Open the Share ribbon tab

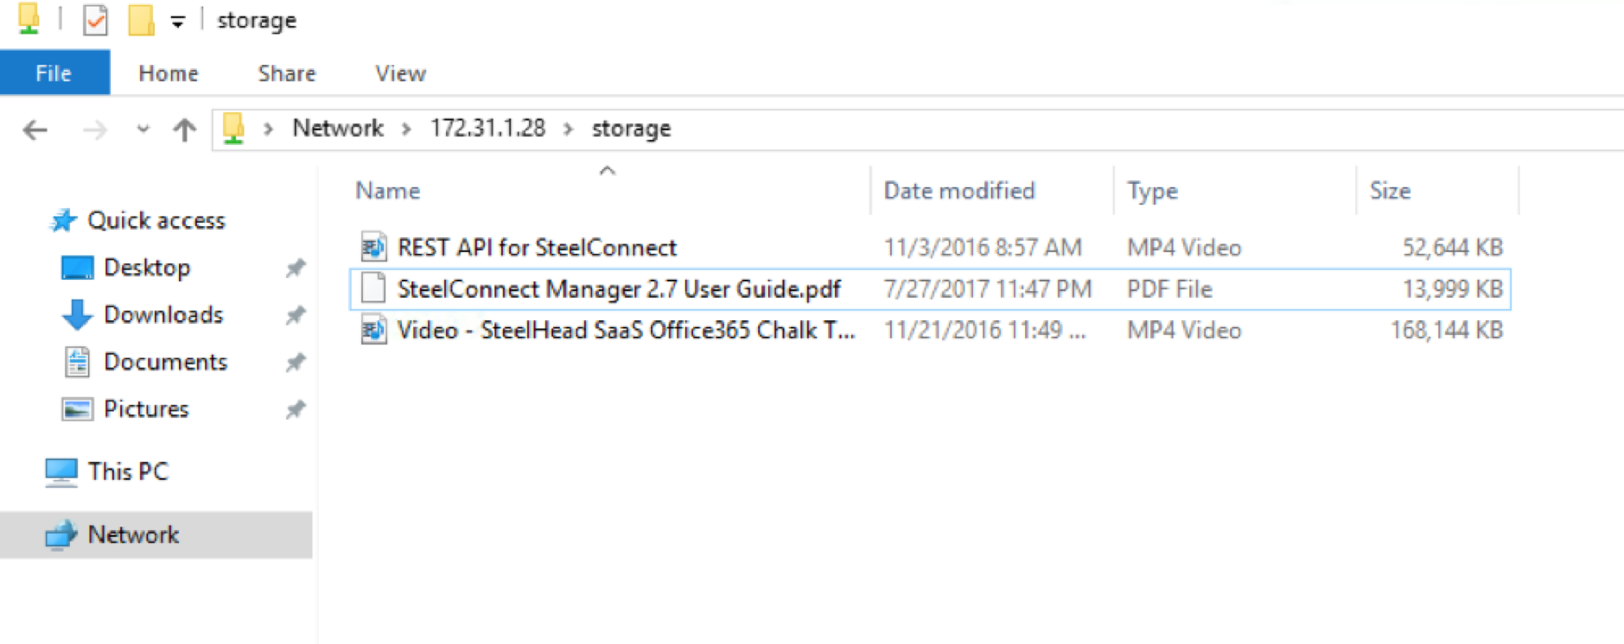click(286, 73)
